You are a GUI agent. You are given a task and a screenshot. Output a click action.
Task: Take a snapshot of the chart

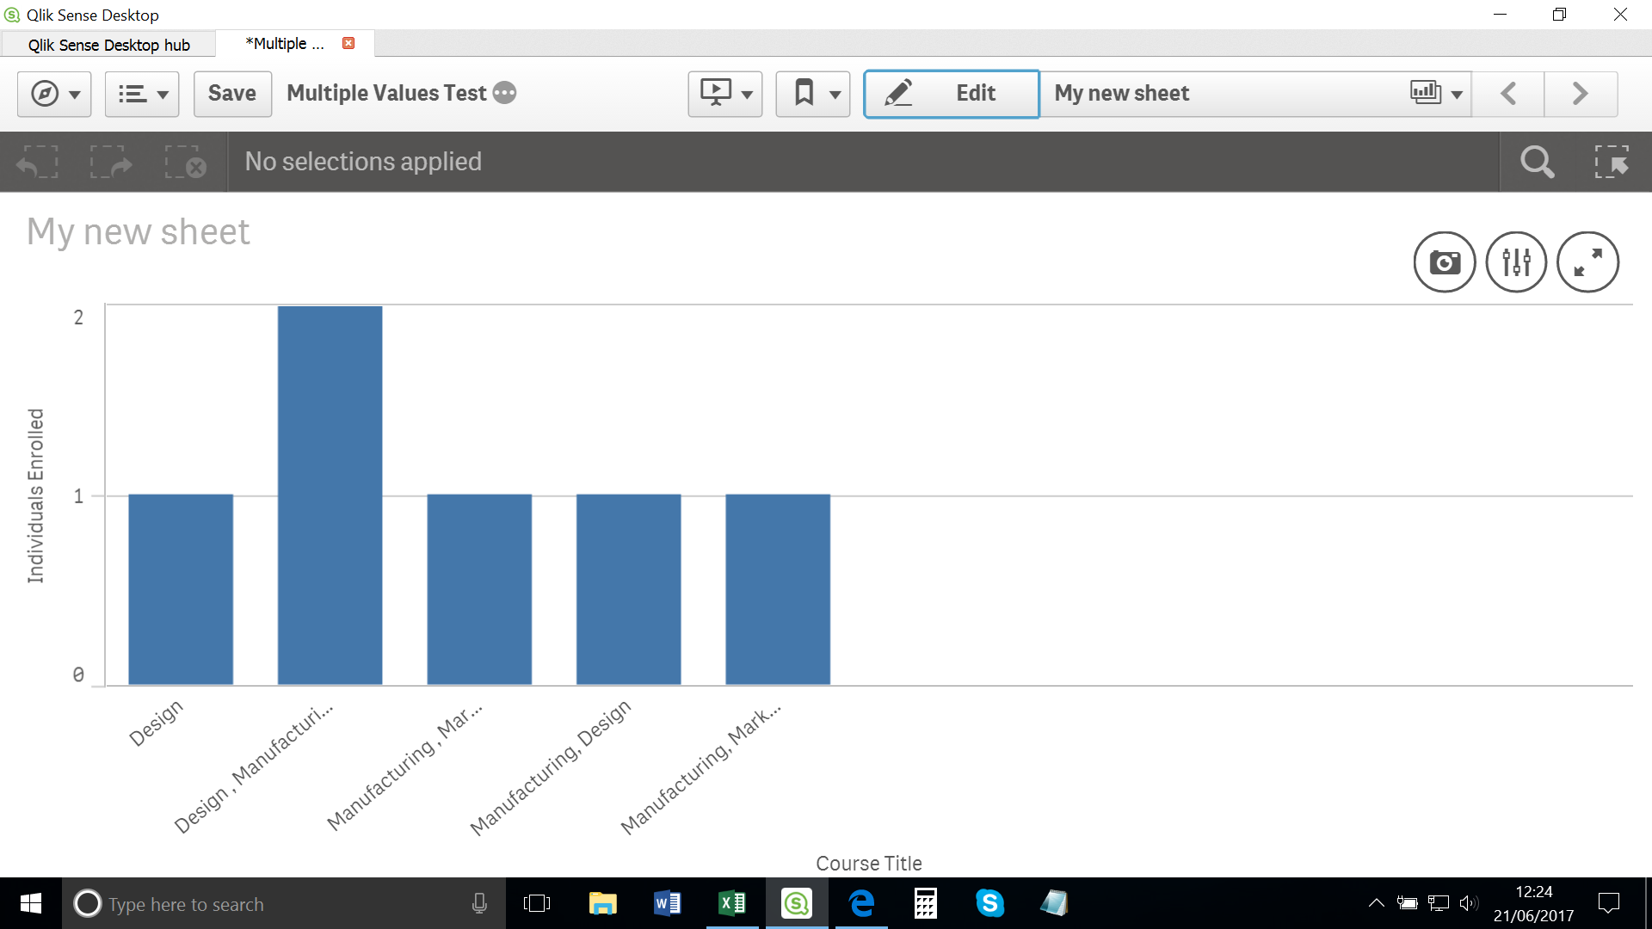pyautogui.click(x=1445, y=262)
